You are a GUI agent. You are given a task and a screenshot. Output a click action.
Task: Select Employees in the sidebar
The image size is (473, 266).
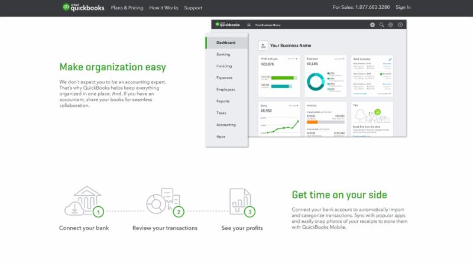click(226, 90)
